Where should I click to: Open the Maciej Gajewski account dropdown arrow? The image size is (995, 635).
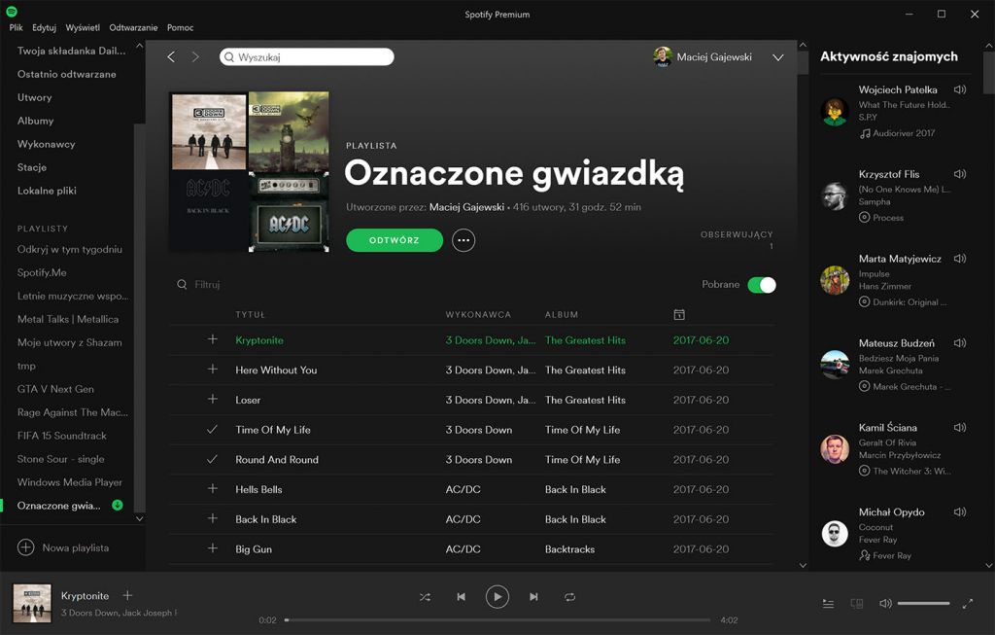(x=778, y=57)
